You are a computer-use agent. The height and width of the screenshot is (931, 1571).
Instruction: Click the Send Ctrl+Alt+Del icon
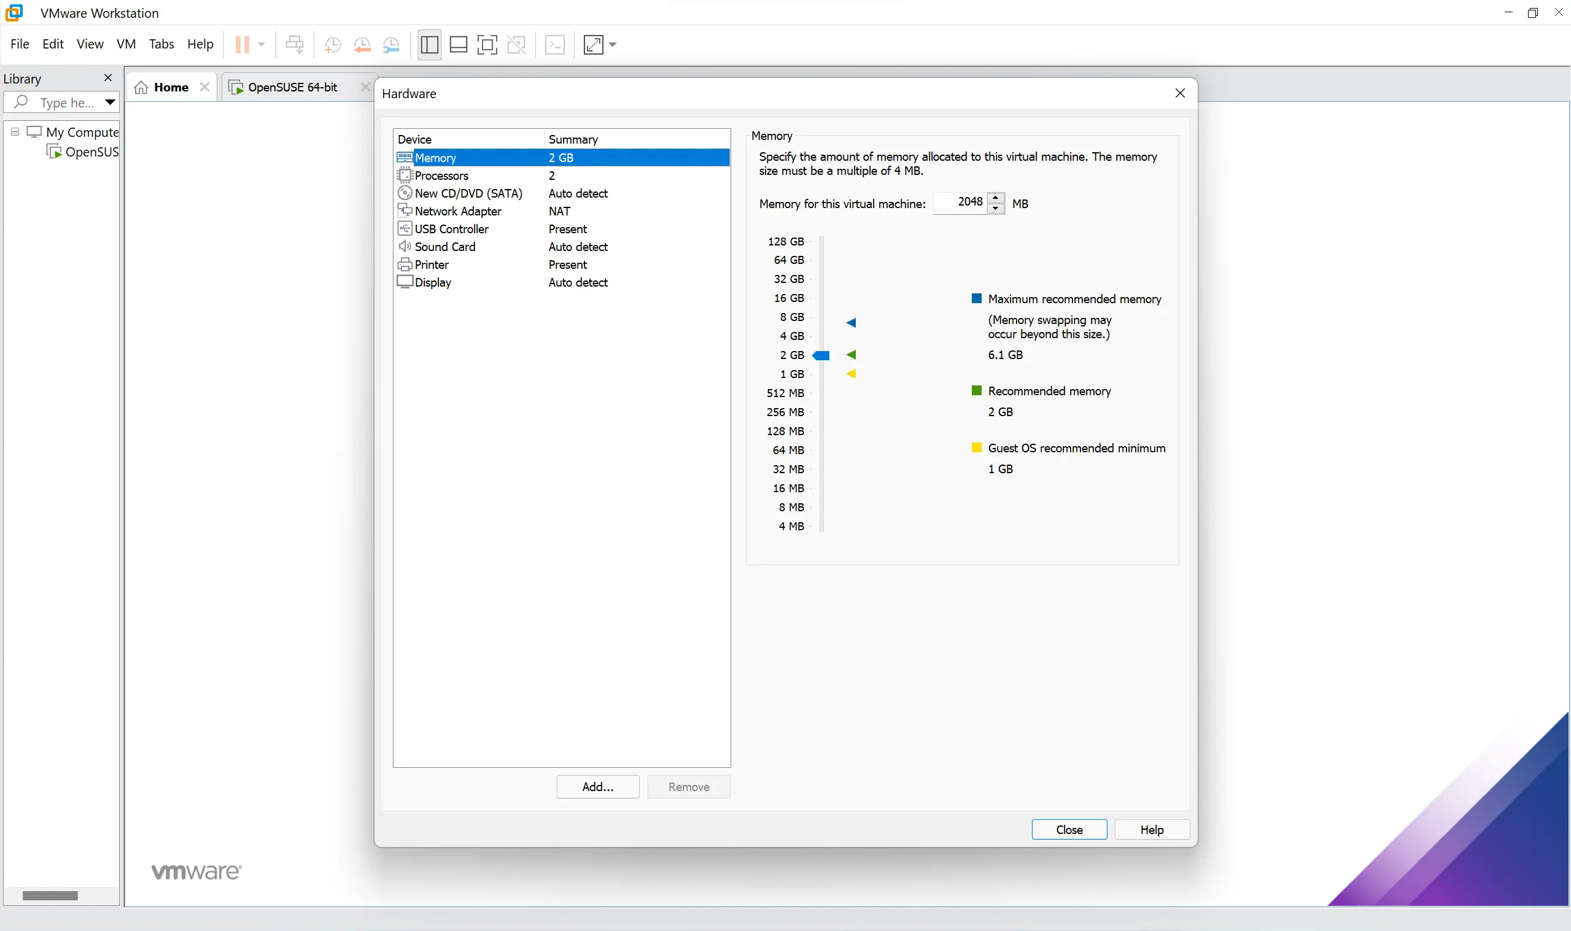(294, 45)
